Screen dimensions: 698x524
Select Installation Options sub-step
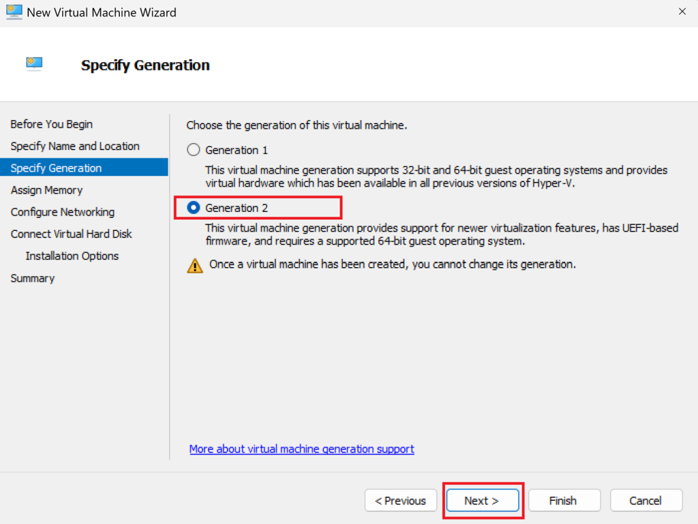(x=72, y=256)
